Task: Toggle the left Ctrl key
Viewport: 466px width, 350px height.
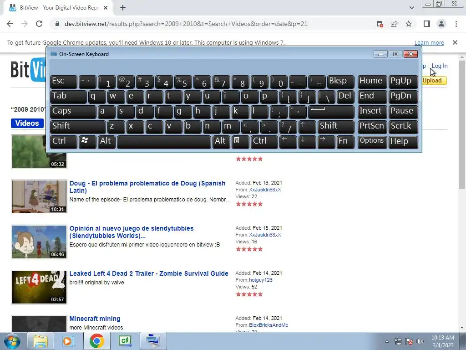Action: (x=64, y=142)
